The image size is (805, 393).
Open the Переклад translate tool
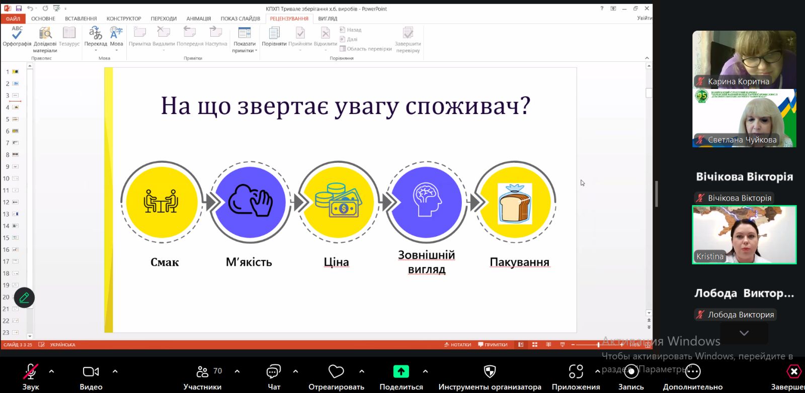[95, 34]
